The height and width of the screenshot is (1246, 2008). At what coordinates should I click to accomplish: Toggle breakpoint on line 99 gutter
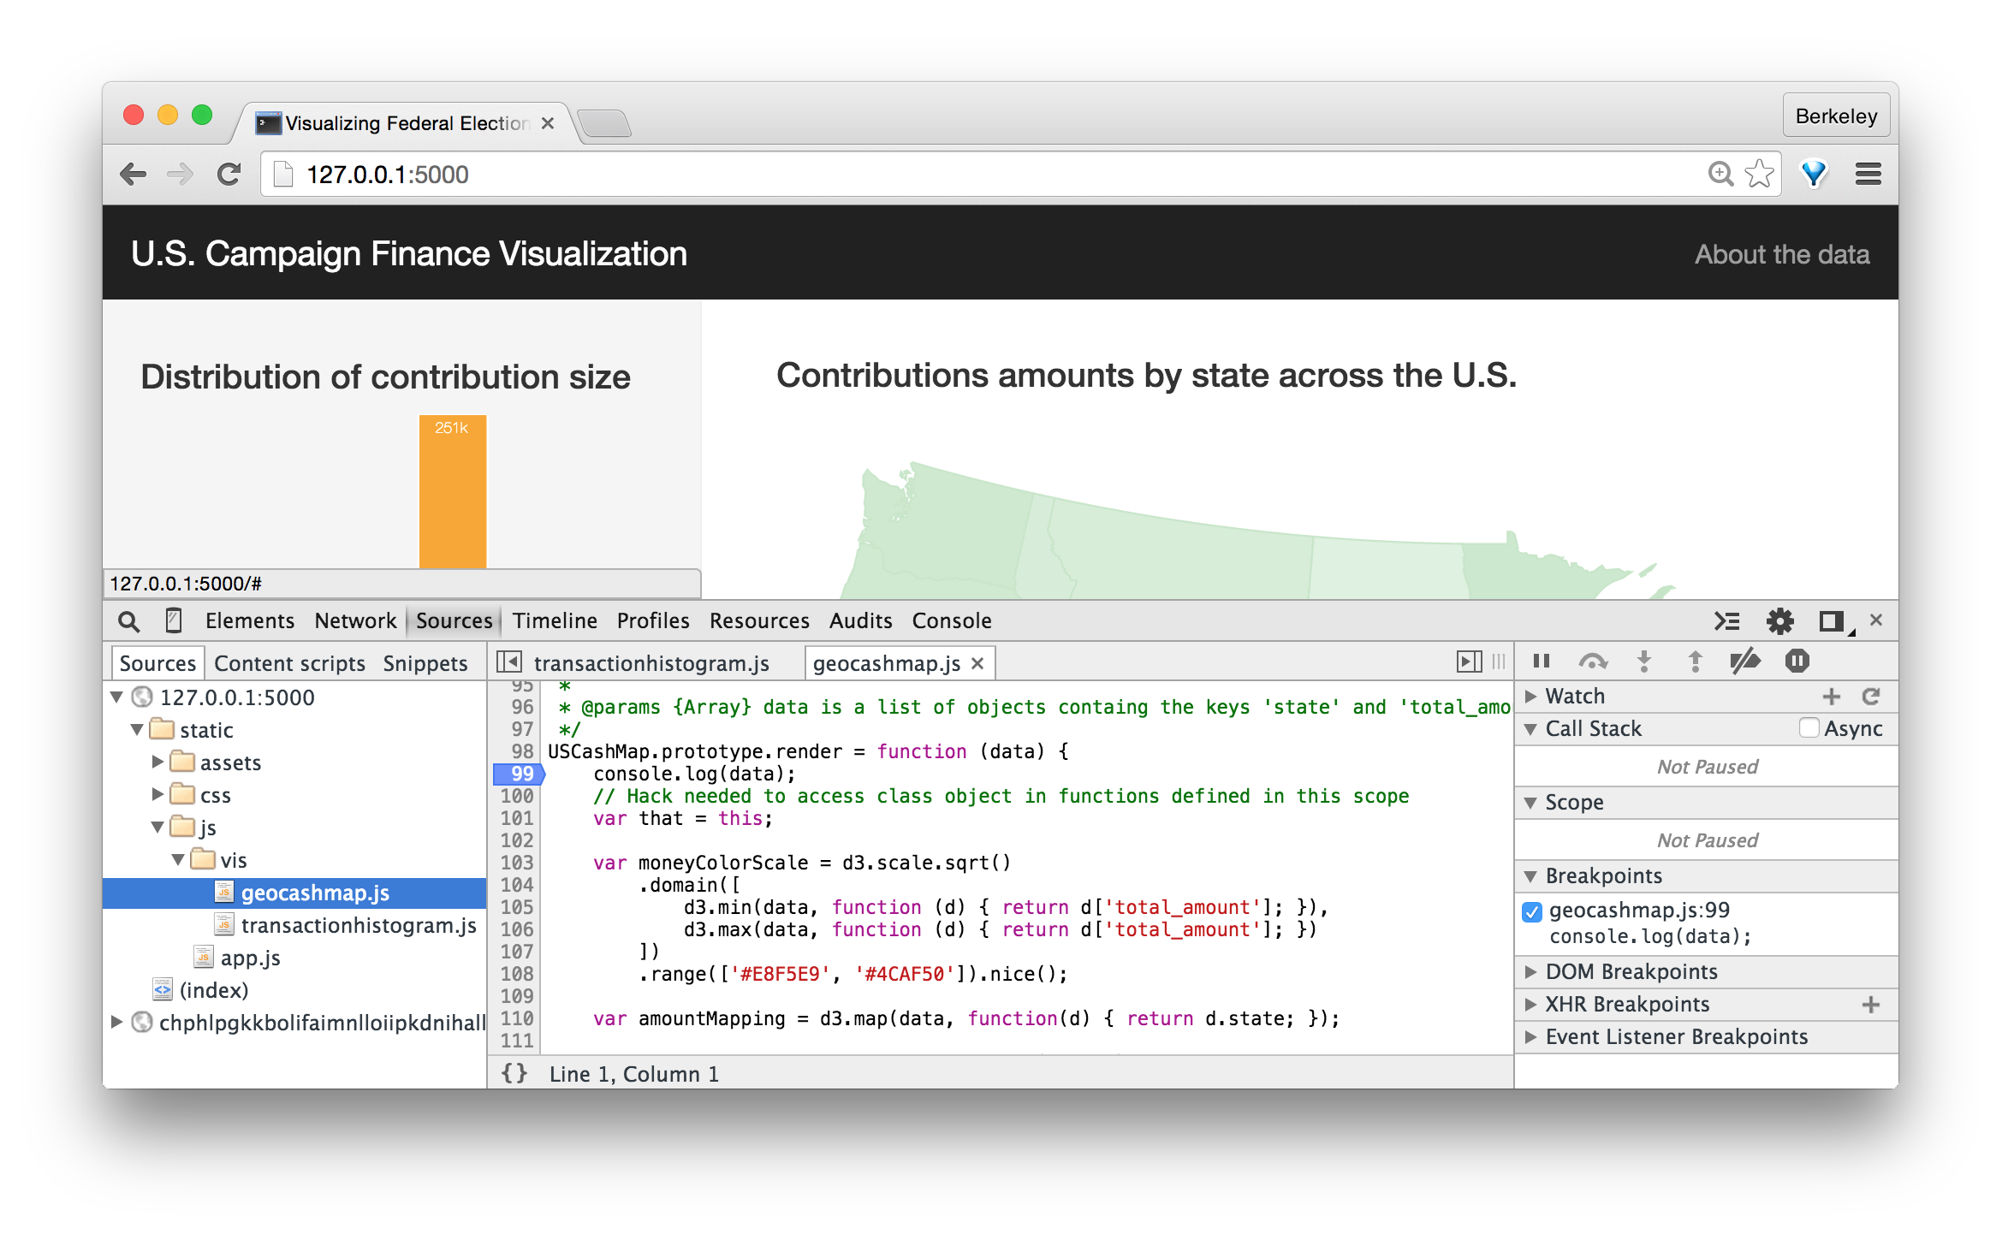click(x=519, y=774)
